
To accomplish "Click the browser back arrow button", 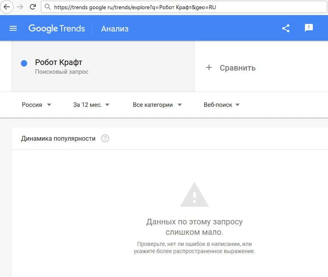I will pyautogui.click(x=7, y=7).
